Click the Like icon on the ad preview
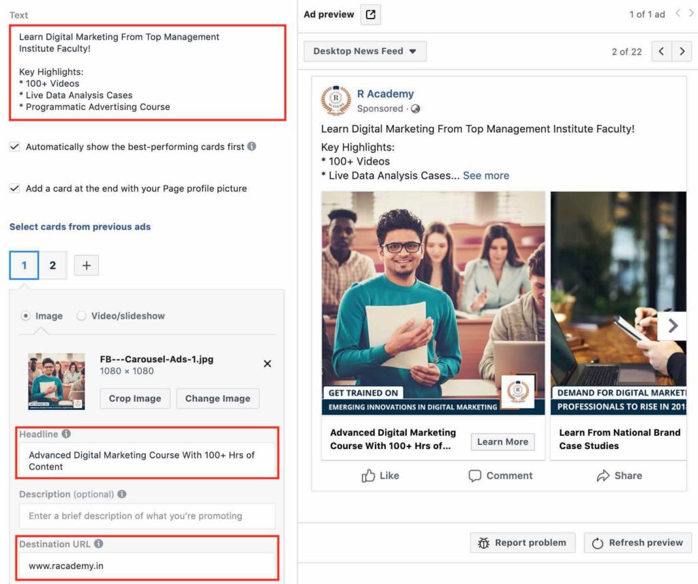This screenshot has width=698, height=584. click(x=369, y=476)
